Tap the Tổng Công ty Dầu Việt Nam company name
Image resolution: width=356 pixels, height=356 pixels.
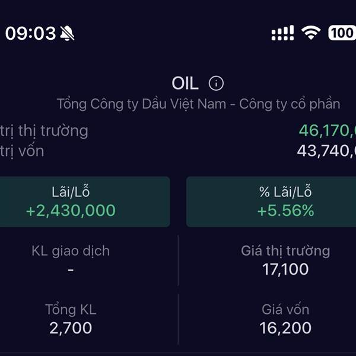[198, 104]
